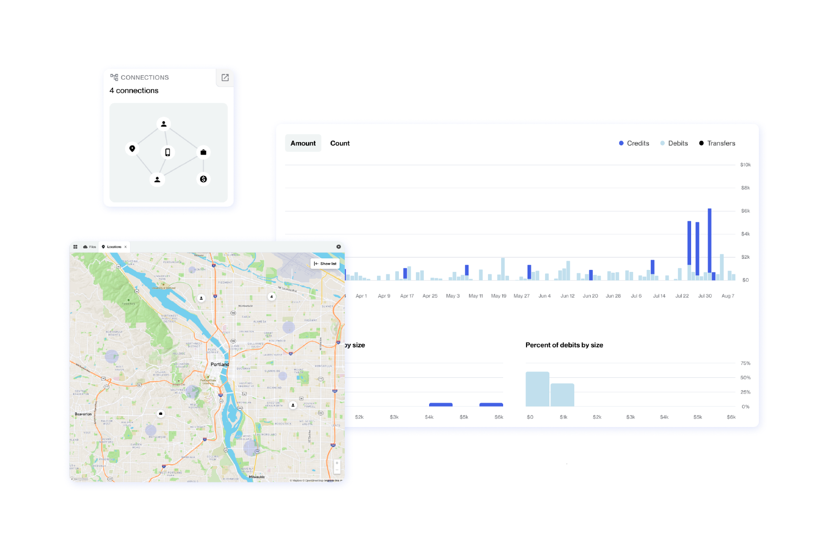Select the phone device node in the connections graph

pos(168,152)
